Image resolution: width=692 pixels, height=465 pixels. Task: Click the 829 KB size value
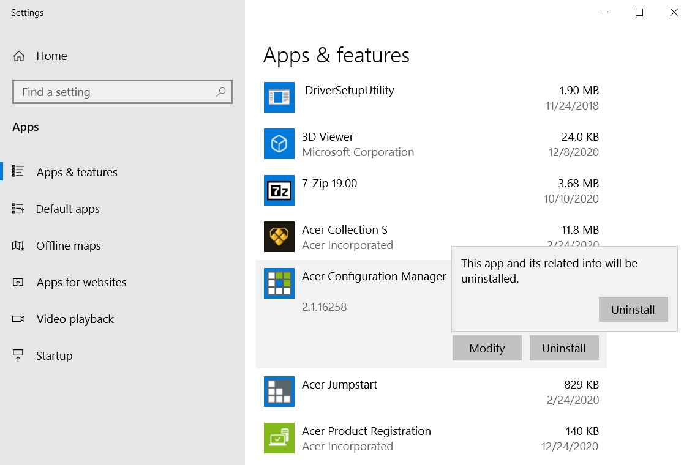tap(581, 385)
